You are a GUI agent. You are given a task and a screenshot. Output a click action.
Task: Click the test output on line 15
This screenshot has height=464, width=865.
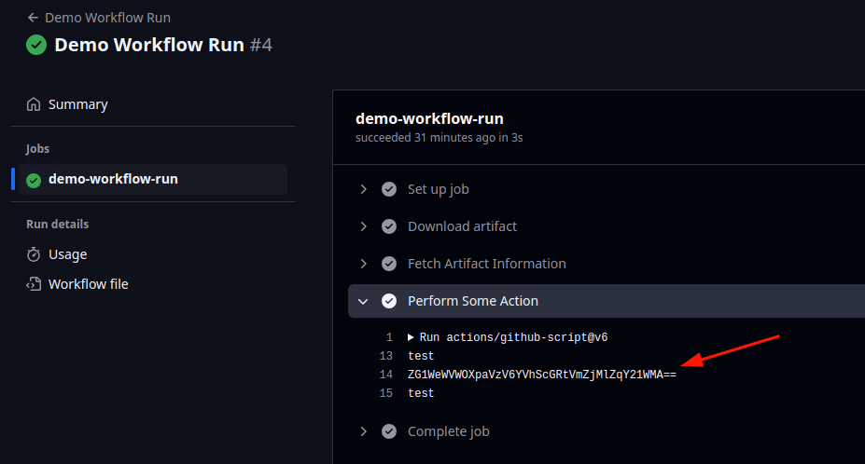pyautogui.click(x=421, y=393)
